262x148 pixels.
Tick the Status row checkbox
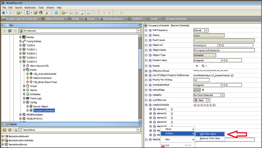[146, 35]
